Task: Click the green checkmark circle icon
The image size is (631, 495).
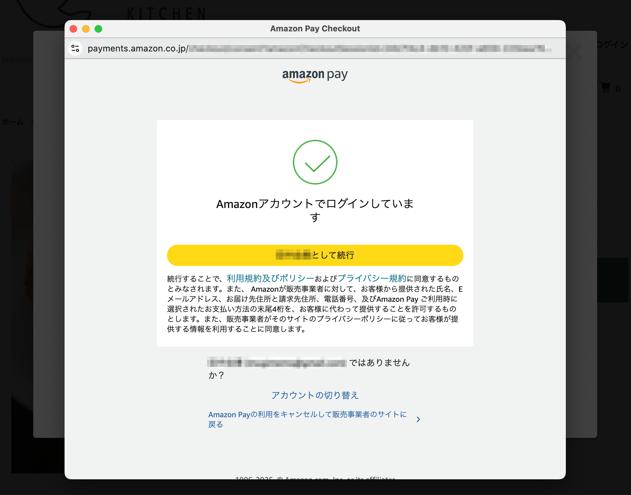Action: 315,162
